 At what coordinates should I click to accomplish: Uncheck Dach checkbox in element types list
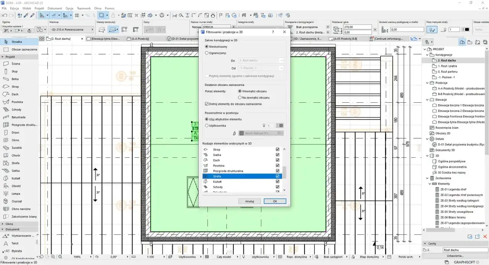tap(278, 160)
